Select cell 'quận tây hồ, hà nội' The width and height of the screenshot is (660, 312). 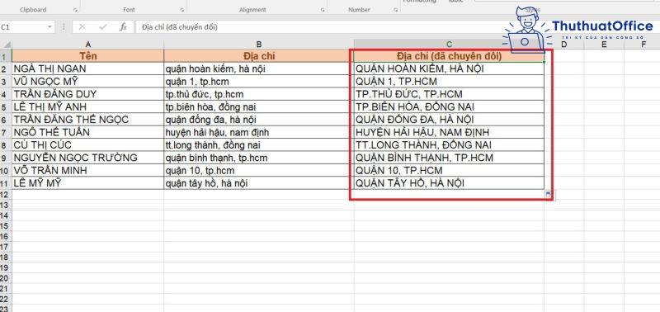pyautogui.click(x=259, y=183)
